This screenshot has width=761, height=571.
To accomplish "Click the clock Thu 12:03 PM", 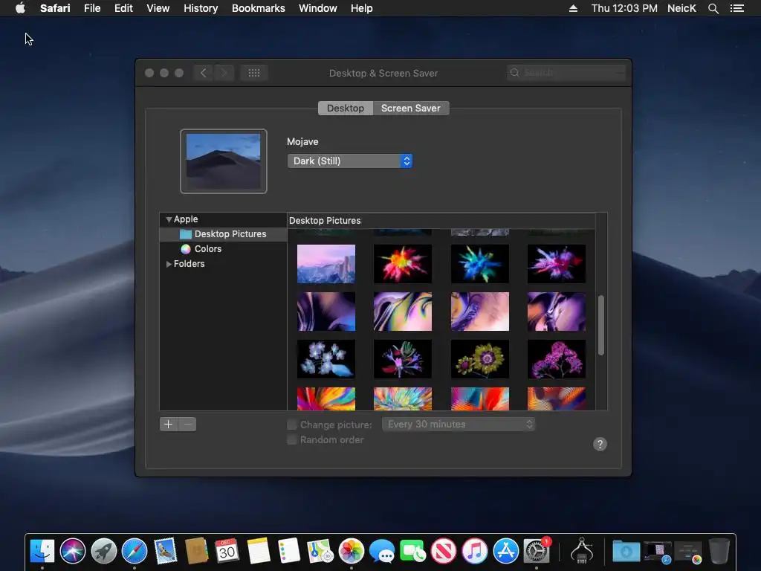I will coord(624,8).
